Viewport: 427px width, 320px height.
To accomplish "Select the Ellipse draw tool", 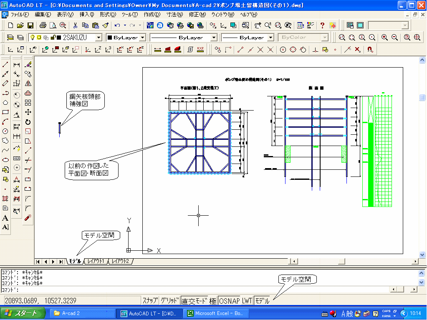I will pyautogui.click(x=5, y=160).
